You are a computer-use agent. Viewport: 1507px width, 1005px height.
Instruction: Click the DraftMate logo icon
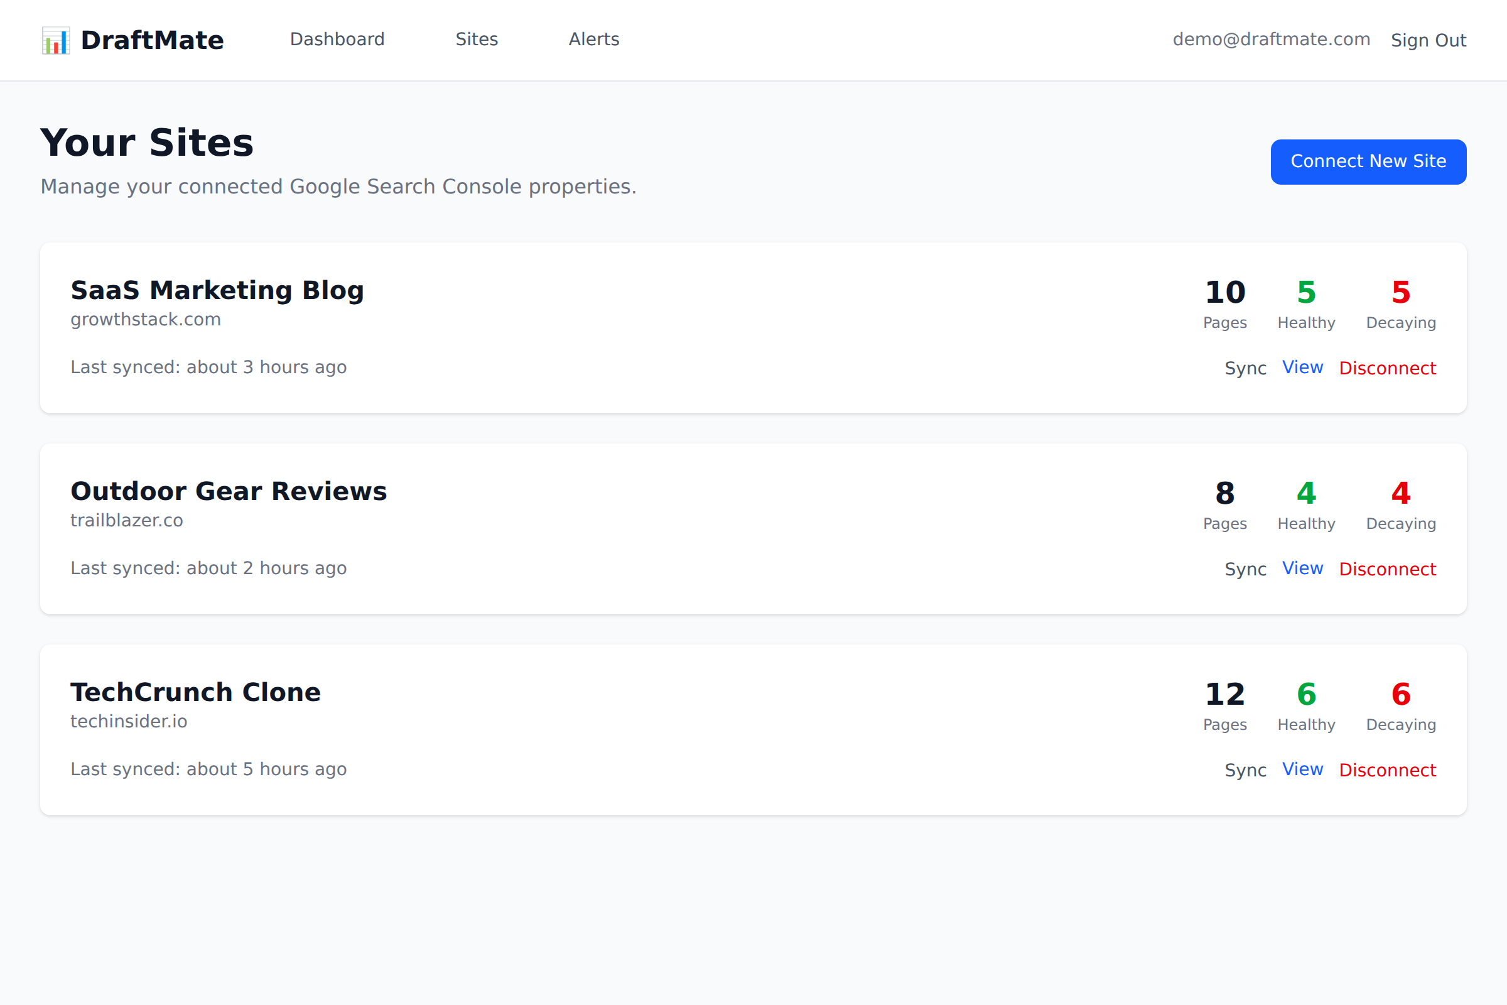pos(55,40)
